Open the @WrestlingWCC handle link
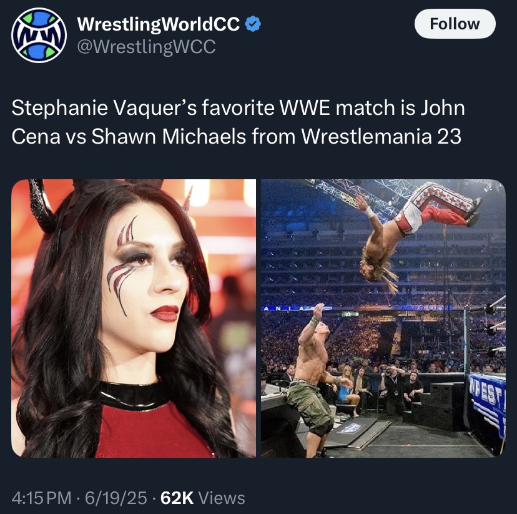This screenshot has width=517, height=514. 146,47
